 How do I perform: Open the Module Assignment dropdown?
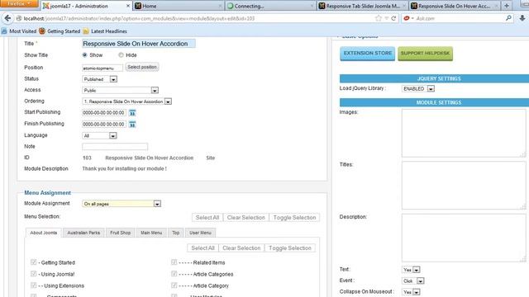tap(122, 204)
